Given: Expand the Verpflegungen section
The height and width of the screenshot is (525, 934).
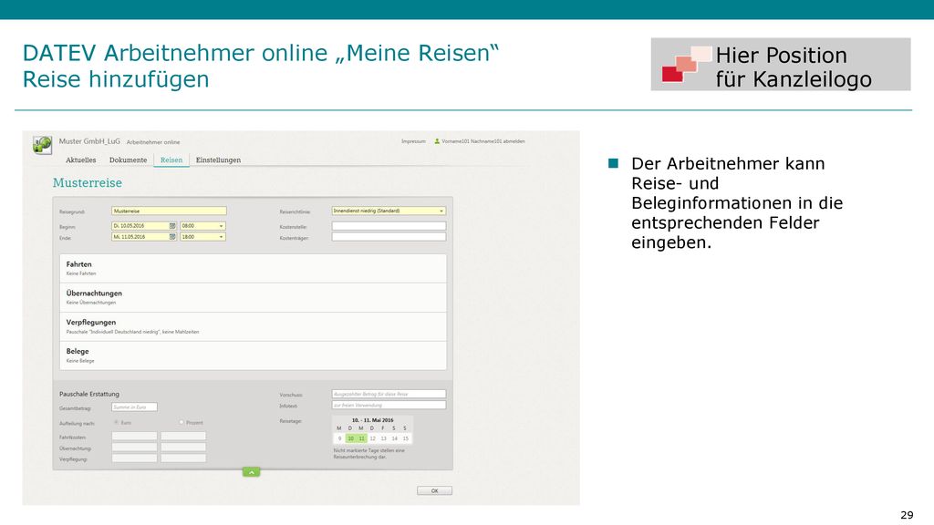Looking at the screenshot, I should 254,327.
